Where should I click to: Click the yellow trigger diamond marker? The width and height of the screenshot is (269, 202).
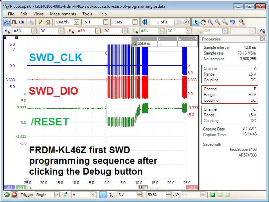click(107, 53)
